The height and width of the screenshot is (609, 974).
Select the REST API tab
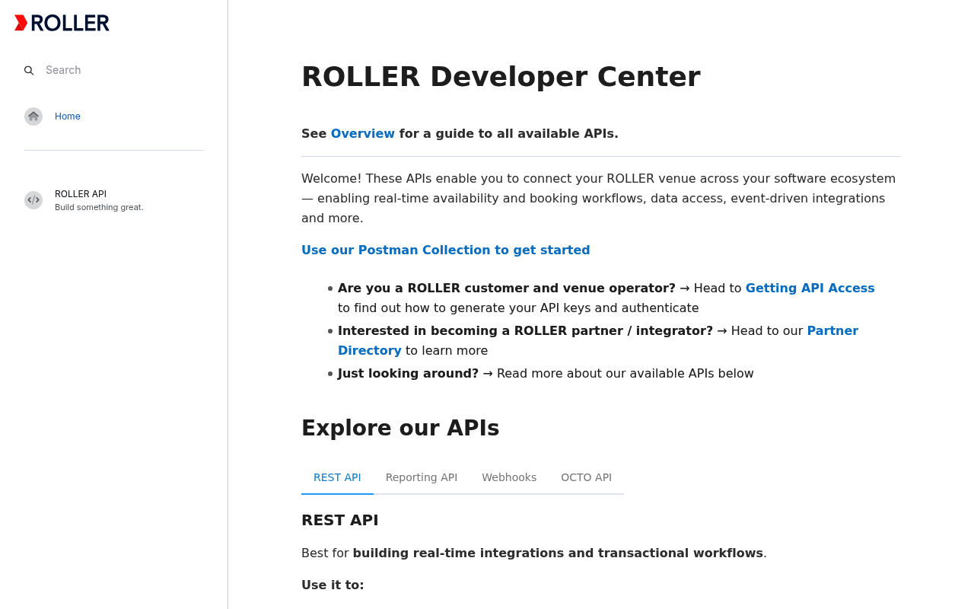337,477
